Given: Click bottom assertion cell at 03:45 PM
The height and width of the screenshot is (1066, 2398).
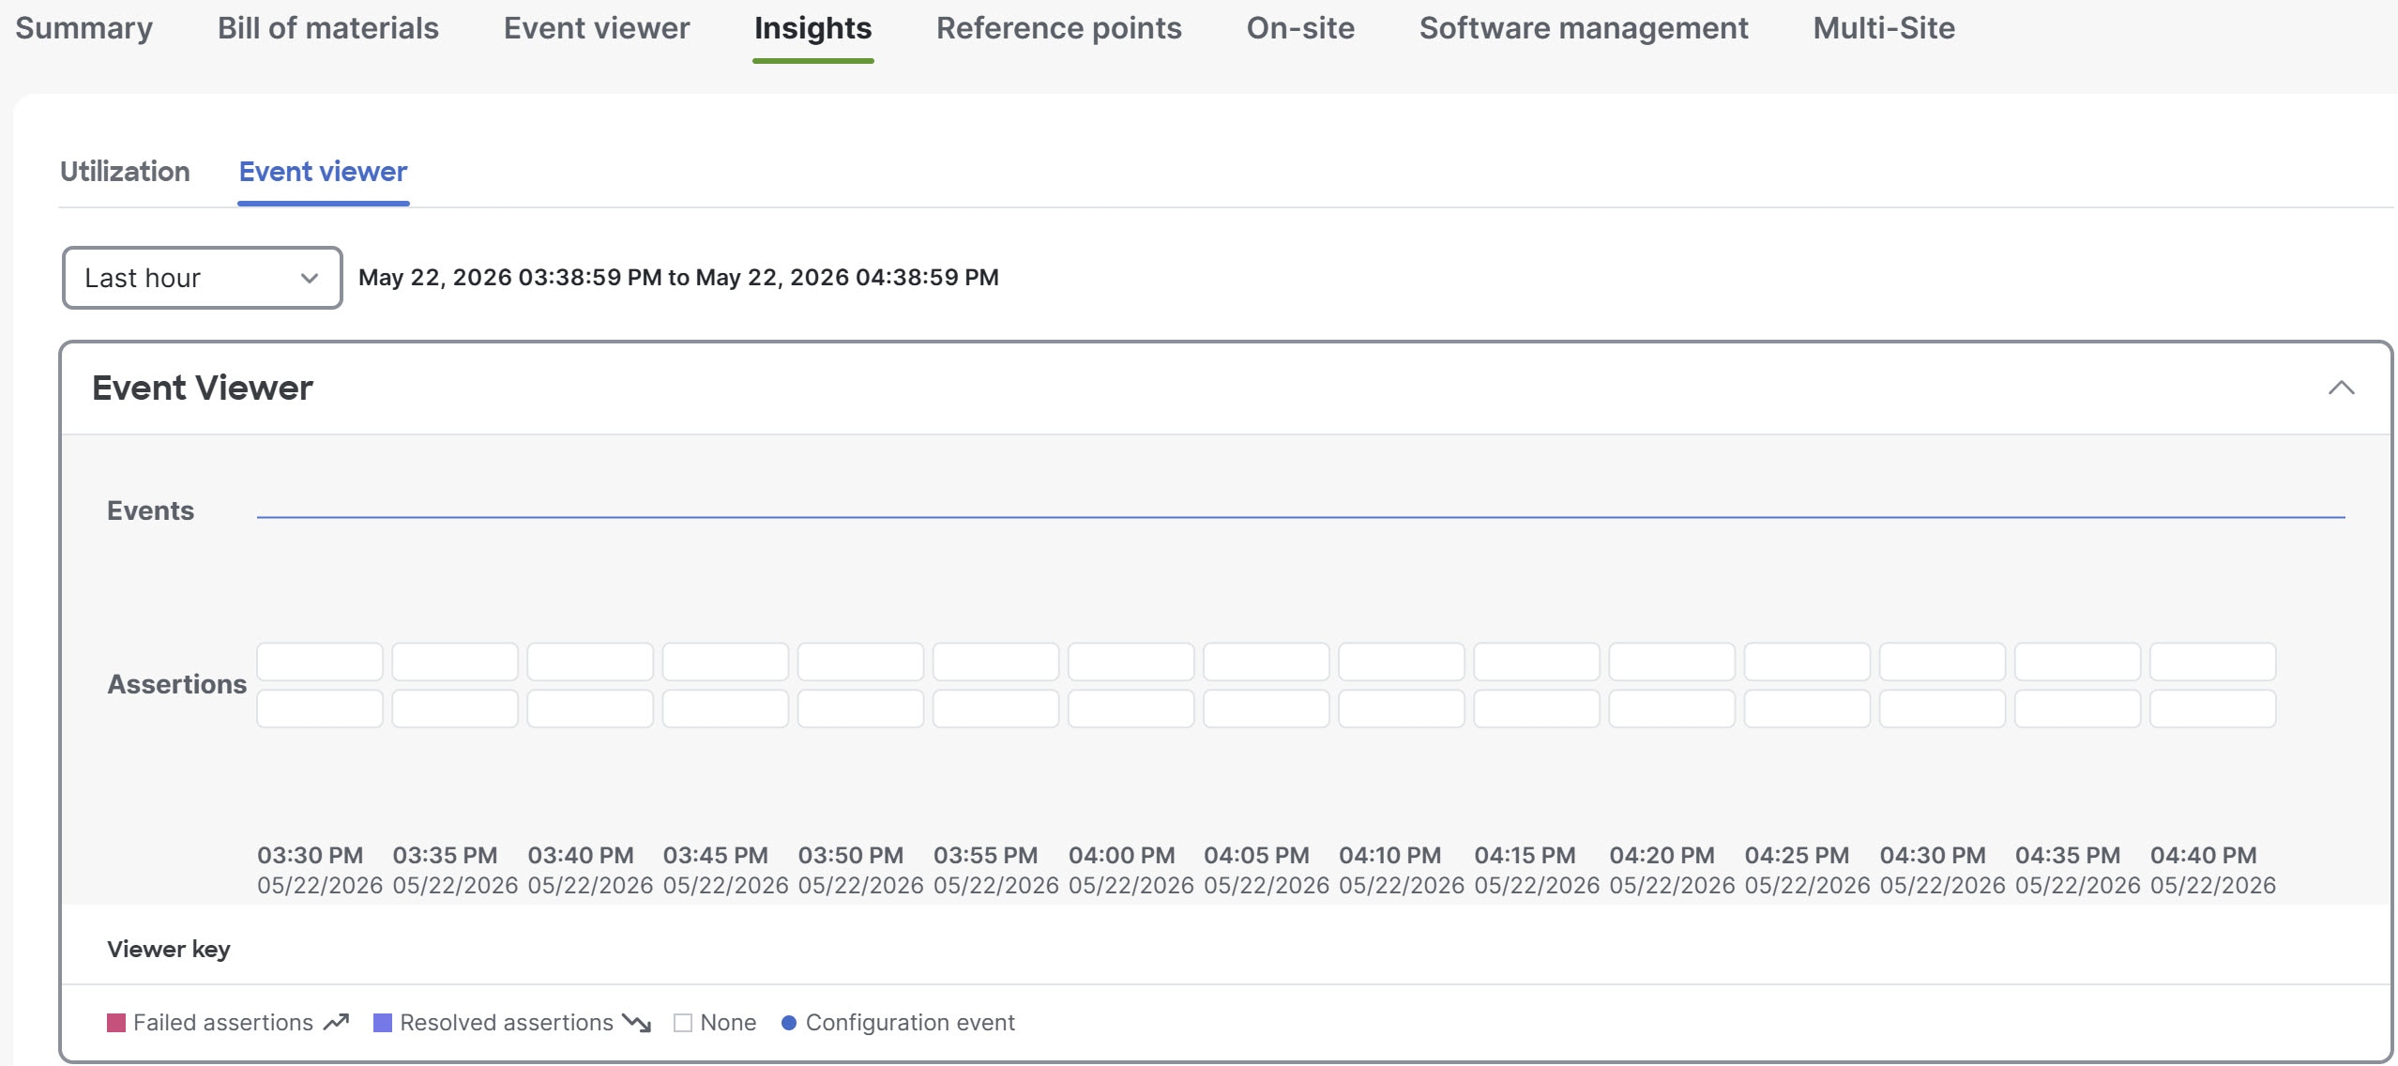Looking at the screenshot, I should [x=725, y=708].
